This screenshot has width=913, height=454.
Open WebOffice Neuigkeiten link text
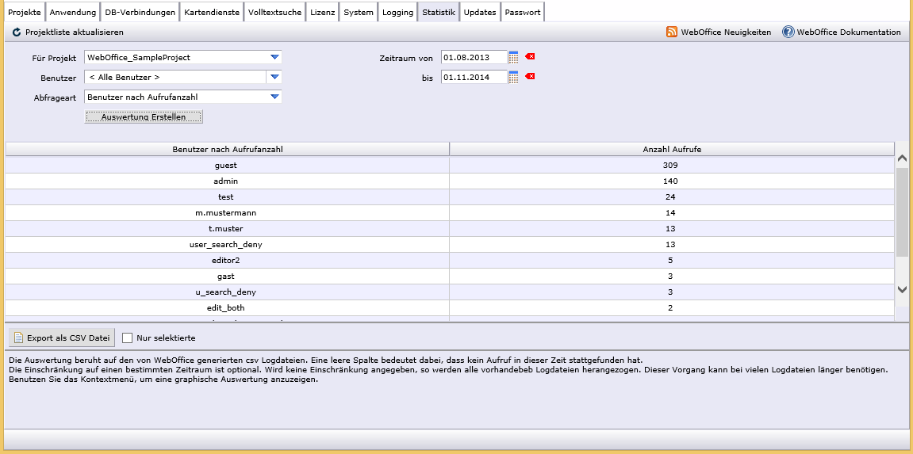click(x=726, y=32)
